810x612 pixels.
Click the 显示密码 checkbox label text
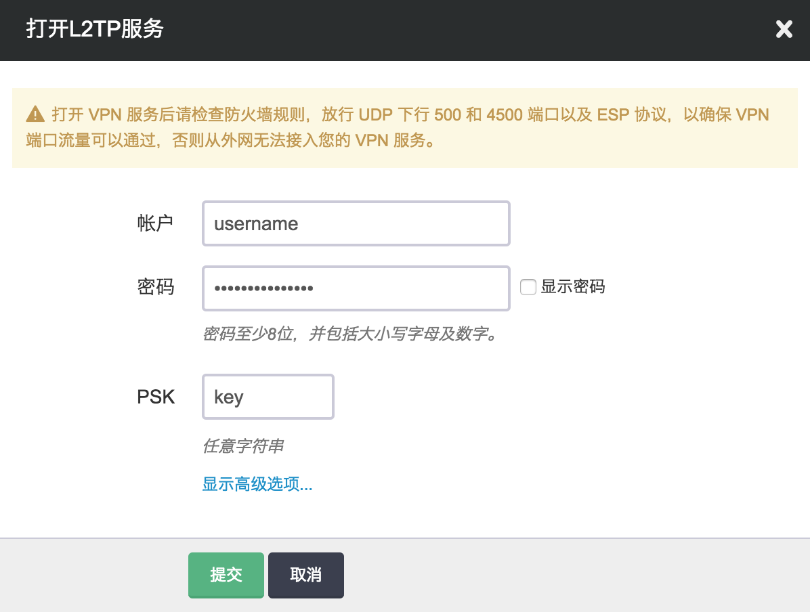click(x=572, y=287)
